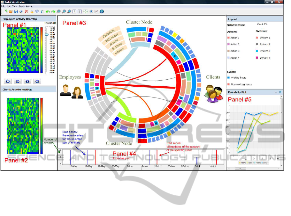
Task: Click the scissors Cut icon
Action: [x=32, y=11]
